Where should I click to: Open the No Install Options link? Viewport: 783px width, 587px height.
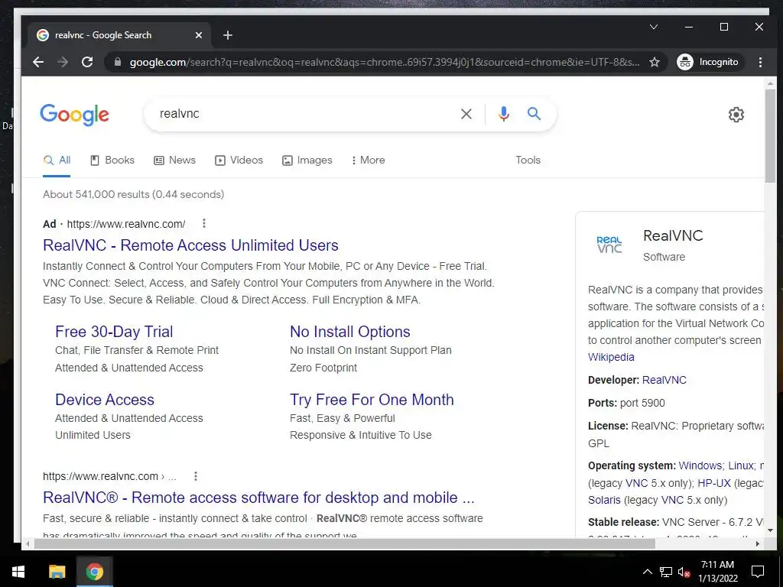point(350,332)
